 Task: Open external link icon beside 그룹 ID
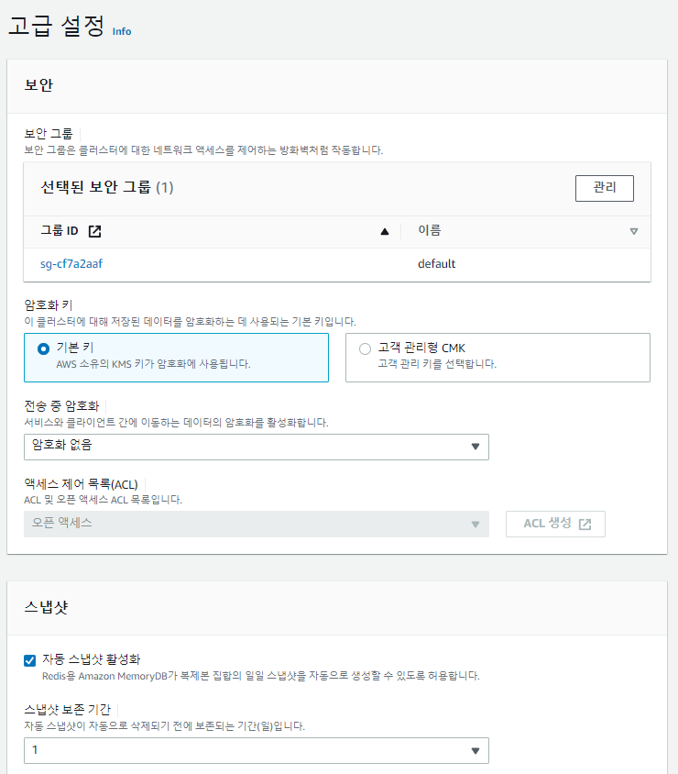94,231
